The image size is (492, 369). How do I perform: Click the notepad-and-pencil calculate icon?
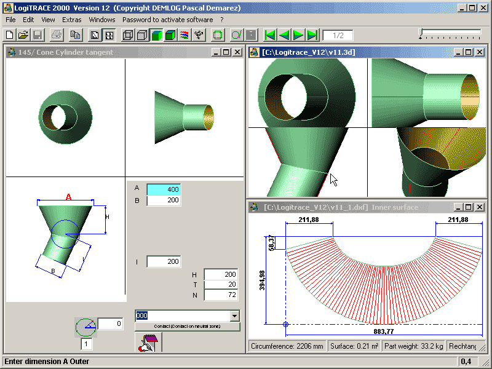[148, 342]
